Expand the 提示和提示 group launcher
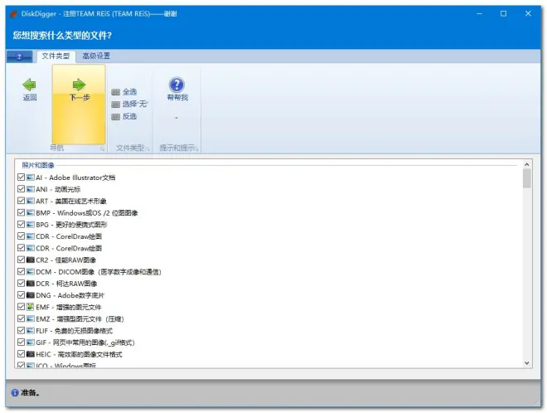Viewport: 547px width, 413px height. pyautogui.click(x=197, y=148)
